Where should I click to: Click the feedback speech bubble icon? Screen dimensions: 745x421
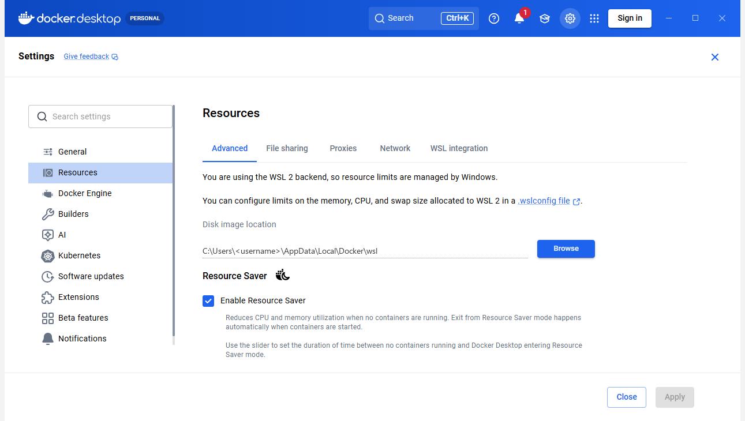[x=115, y=57]
